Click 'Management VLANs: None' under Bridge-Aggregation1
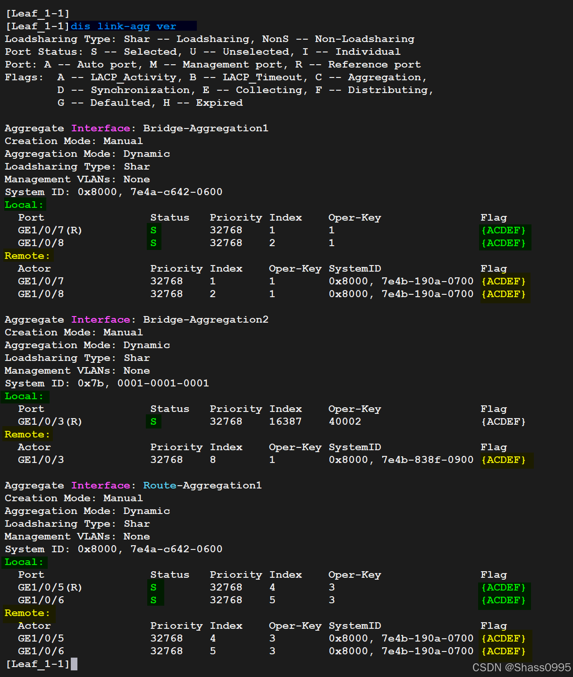This screenshot has height=677, width=573. (77, 180)
